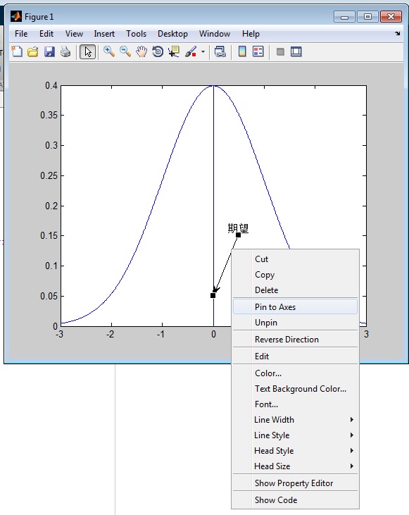Screen dimensions: 409x515
Task: Maximize the Figure 1 window
Action: 367,16
